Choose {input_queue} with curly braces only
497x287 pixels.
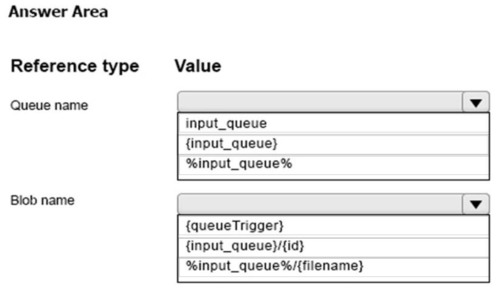(334, 144)
